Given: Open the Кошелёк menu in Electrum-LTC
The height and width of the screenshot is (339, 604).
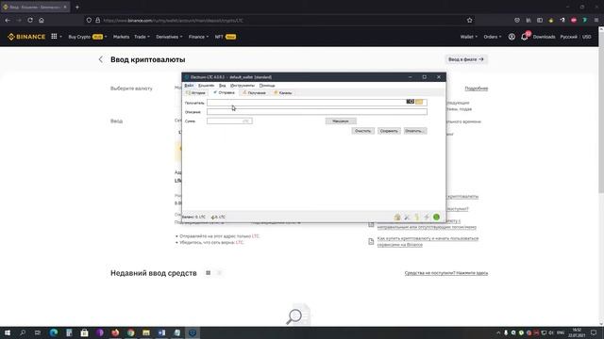Looking at the screenshot, I should (206, 86).
